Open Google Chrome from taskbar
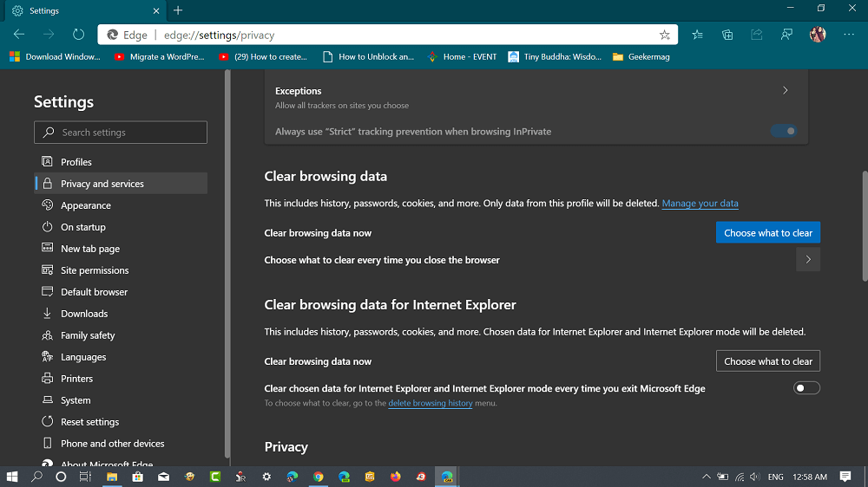 (318, 477)
